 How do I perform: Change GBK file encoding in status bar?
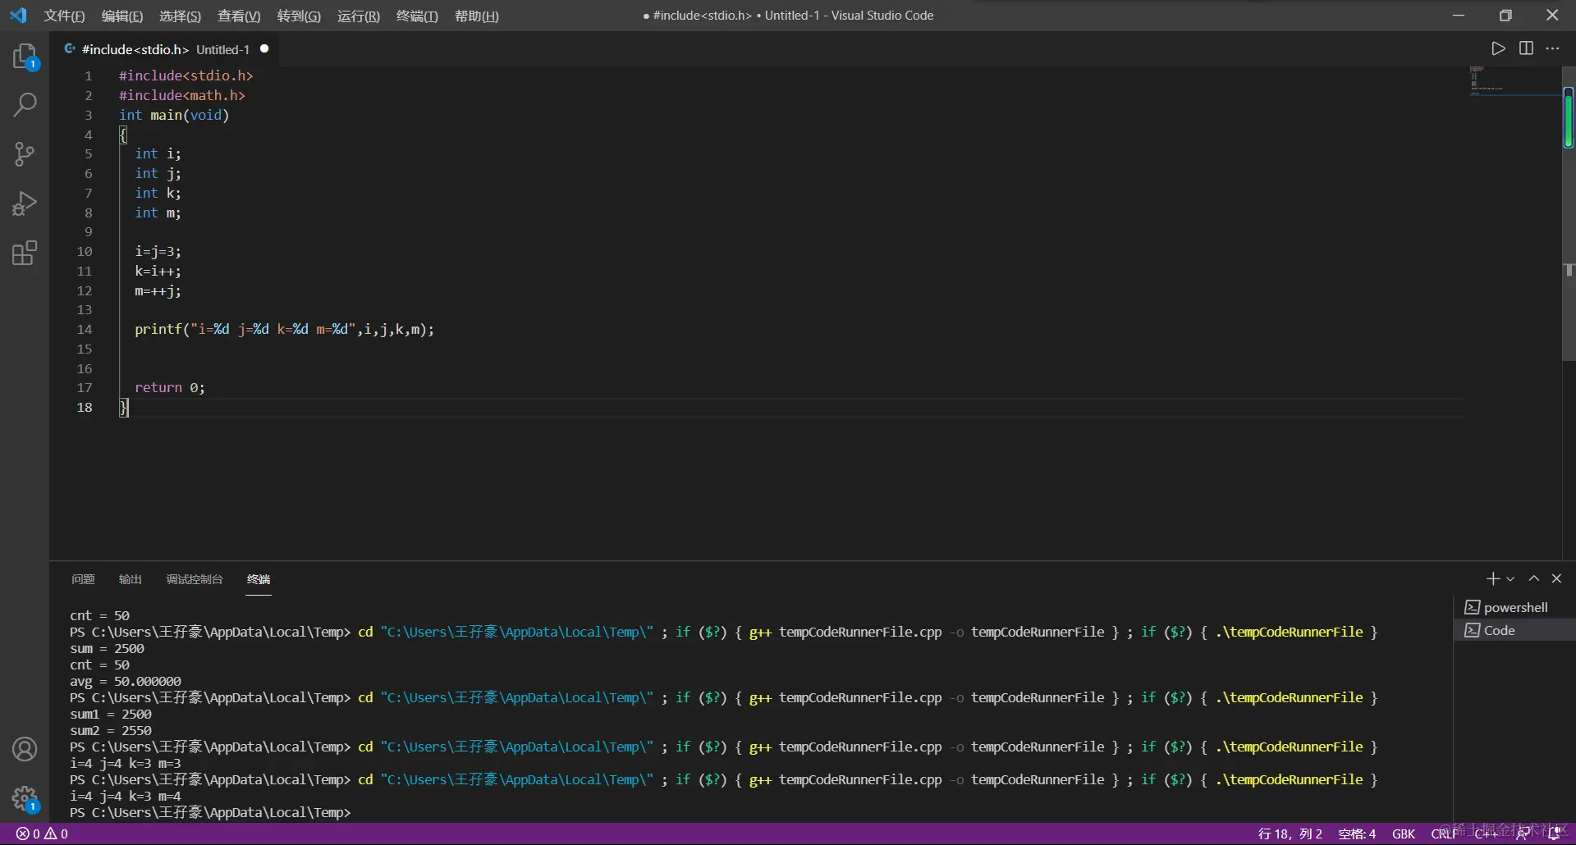1403,834
